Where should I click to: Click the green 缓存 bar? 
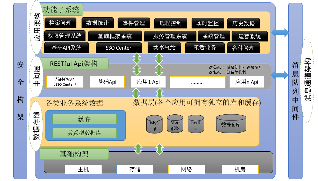[85, 119]
